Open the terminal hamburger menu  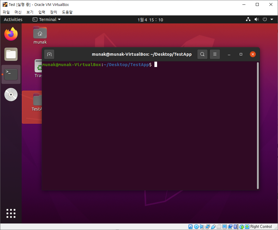pyautogui.click(x=215, y=54)
